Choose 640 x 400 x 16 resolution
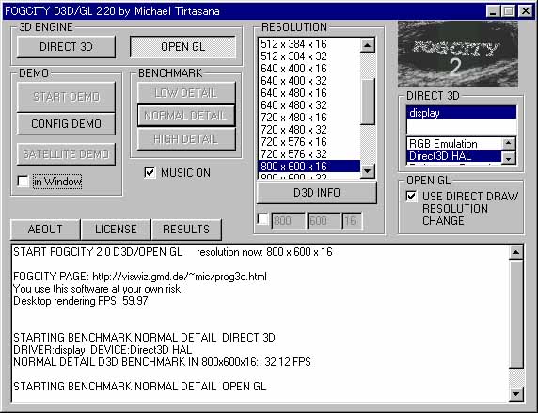Image resolution: width=538 pixels, height=413 pixels. [309, 69]
